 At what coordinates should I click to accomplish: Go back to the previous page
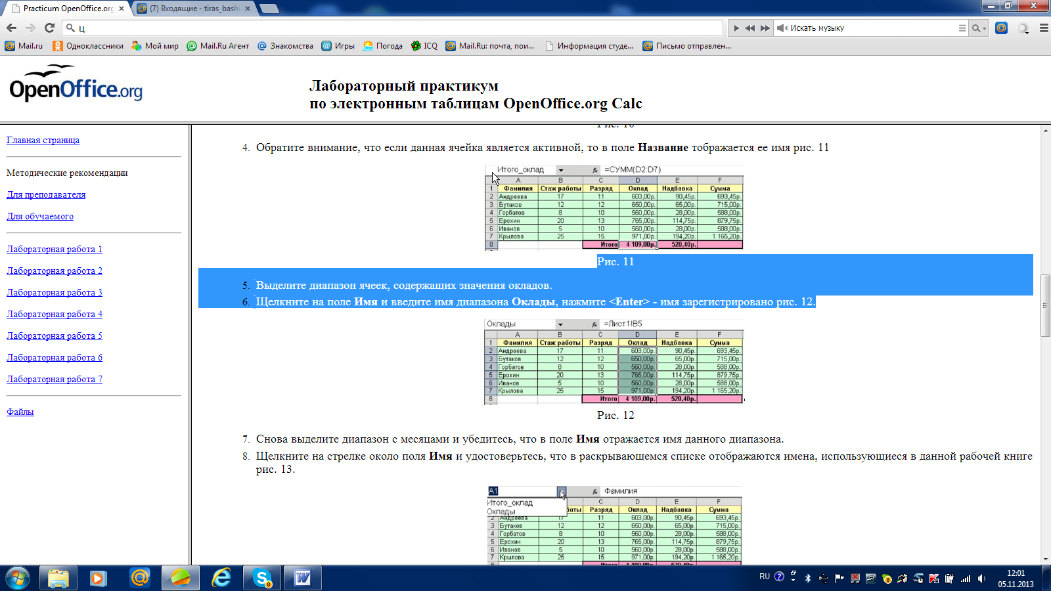(11, 28)
